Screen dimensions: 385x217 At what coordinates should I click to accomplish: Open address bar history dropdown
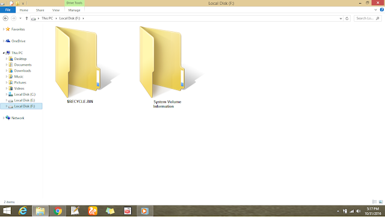pos(340,18)
